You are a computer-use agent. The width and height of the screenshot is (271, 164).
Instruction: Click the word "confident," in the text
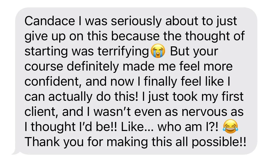pos(53,82)
